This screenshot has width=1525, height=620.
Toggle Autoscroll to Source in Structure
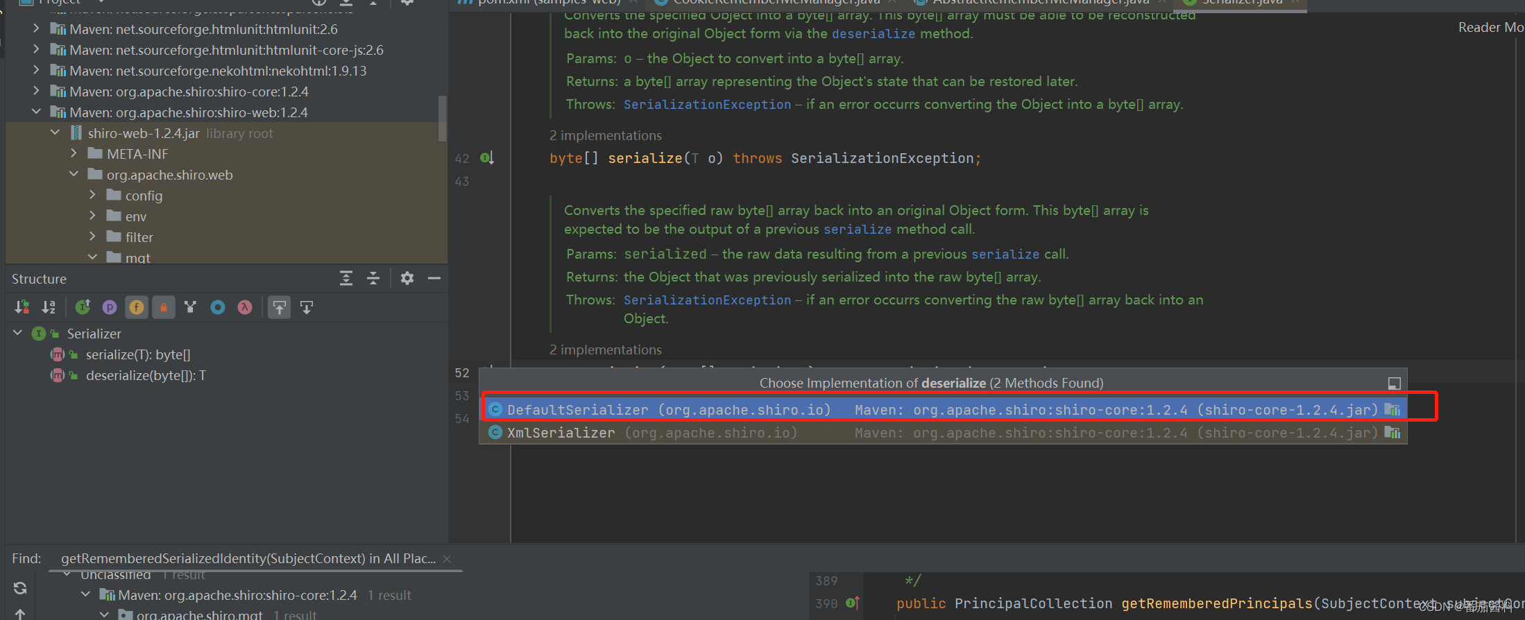(x=280, y=307)
